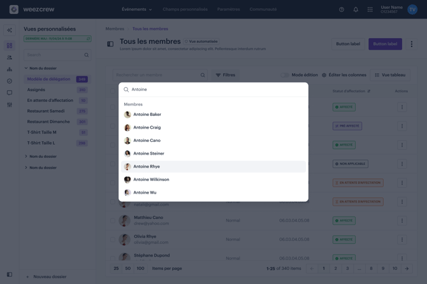427x284 pixels.
Task: Click the TV user avatar
Action: [412, 10]
